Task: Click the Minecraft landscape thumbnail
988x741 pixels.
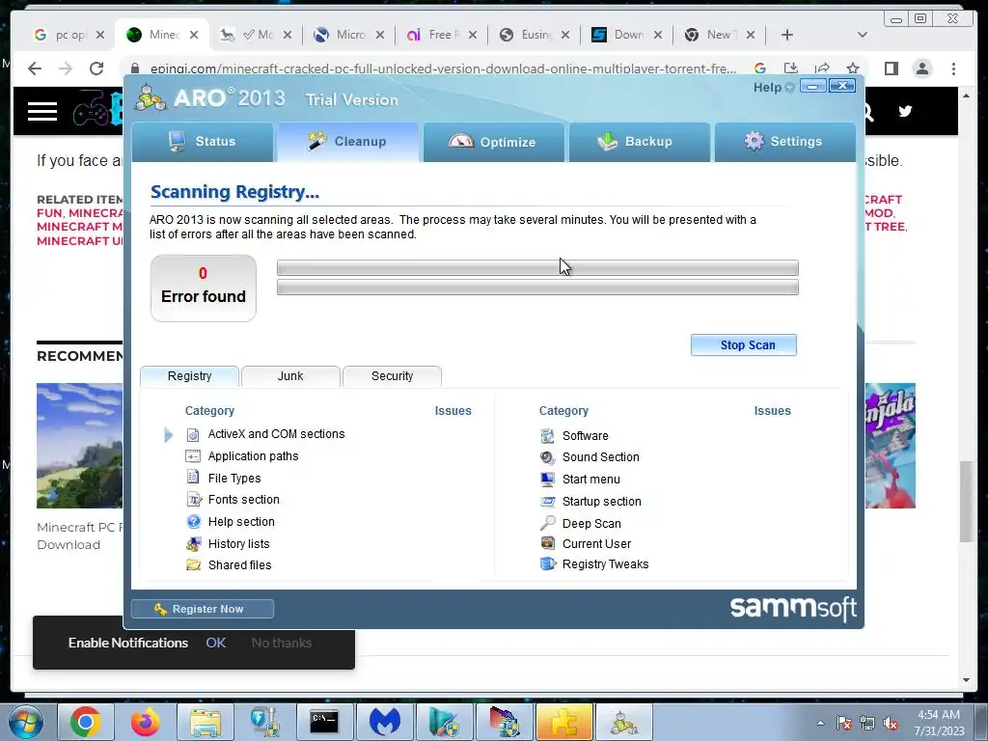Action: tap(79, 446)
